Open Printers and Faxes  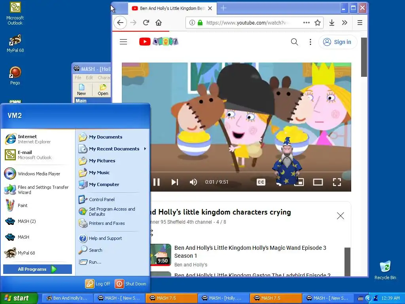pos(113,223)
